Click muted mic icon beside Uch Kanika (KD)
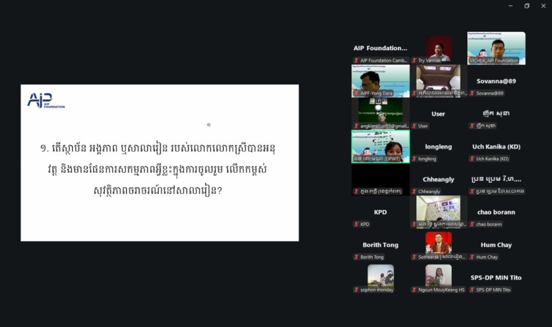 (472, 159)
